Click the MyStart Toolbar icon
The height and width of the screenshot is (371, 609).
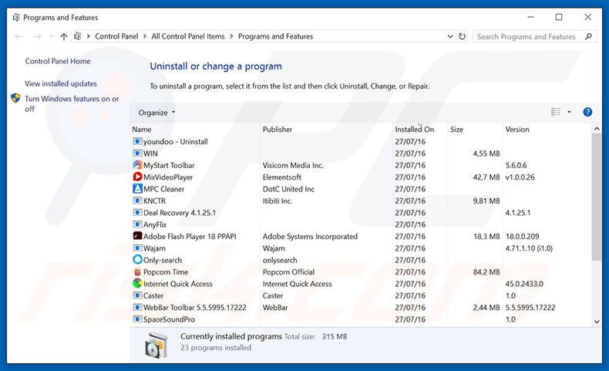tap(137, 165)
